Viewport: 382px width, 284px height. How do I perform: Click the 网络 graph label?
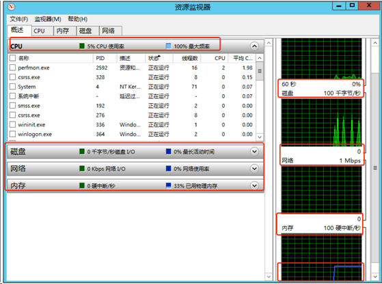coord(288,160)
